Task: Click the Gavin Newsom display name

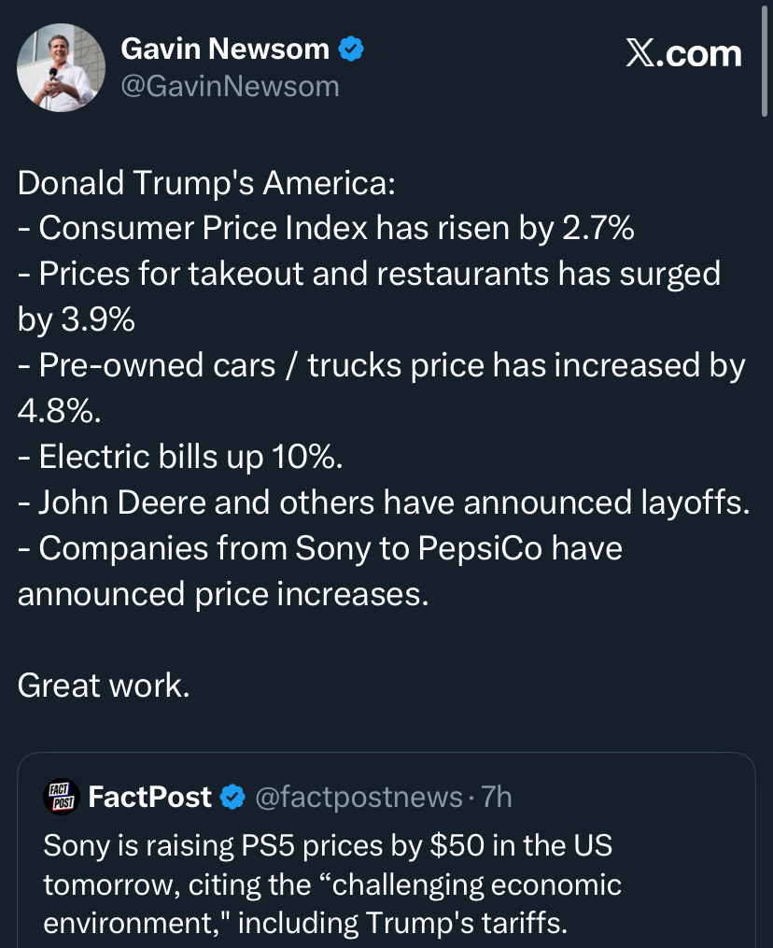Action: (225, 50)
